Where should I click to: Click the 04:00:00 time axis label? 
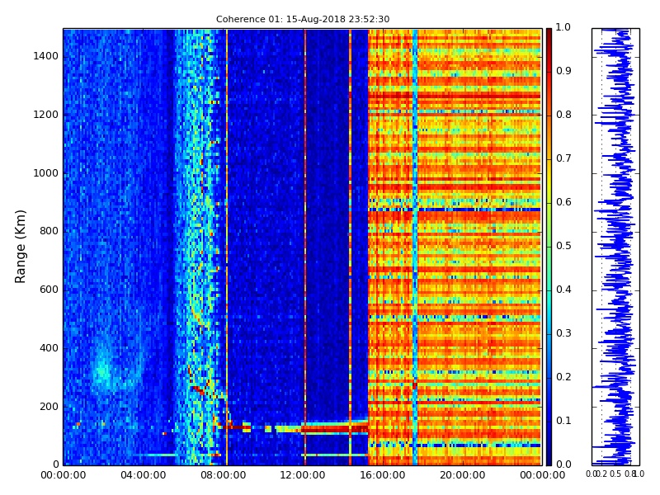143,475
